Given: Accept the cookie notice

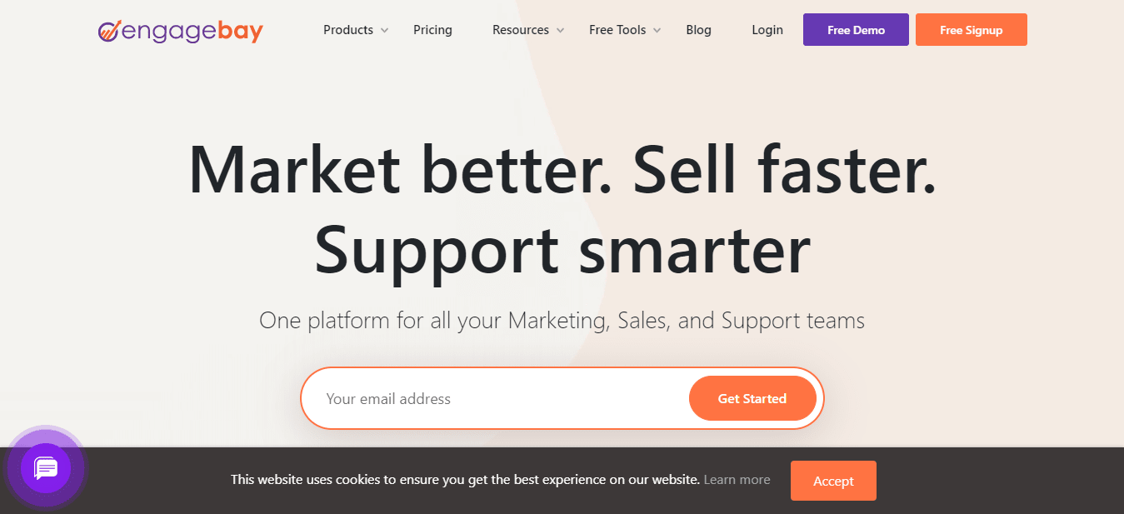Looking at the screenshot, I should [833, 481].
